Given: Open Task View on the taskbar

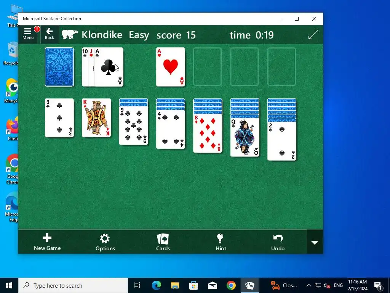Looking at the screenshot, I should click(x=137, y=285).
